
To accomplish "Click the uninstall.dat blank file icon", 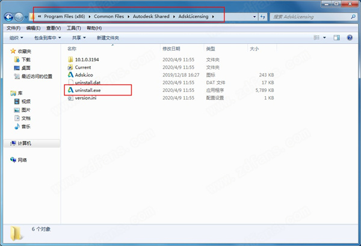I will 70,82.
